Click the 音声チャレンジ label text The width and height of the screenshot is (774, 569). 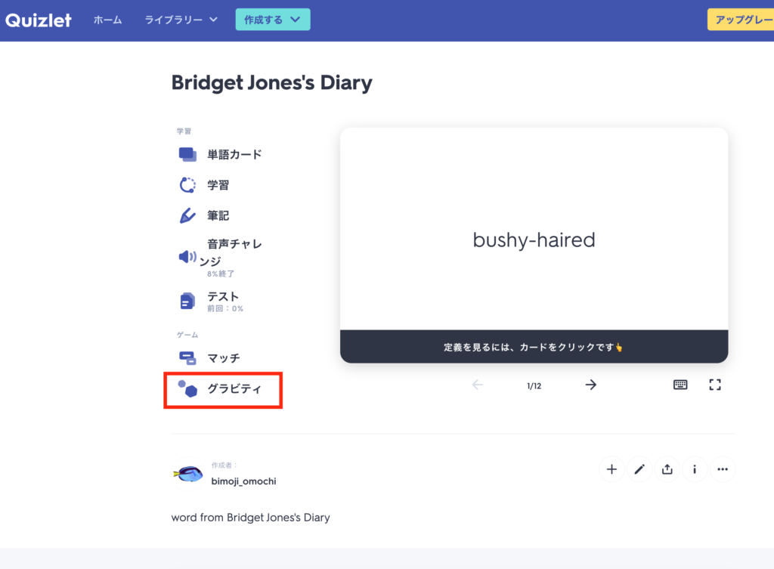point(231,252)
